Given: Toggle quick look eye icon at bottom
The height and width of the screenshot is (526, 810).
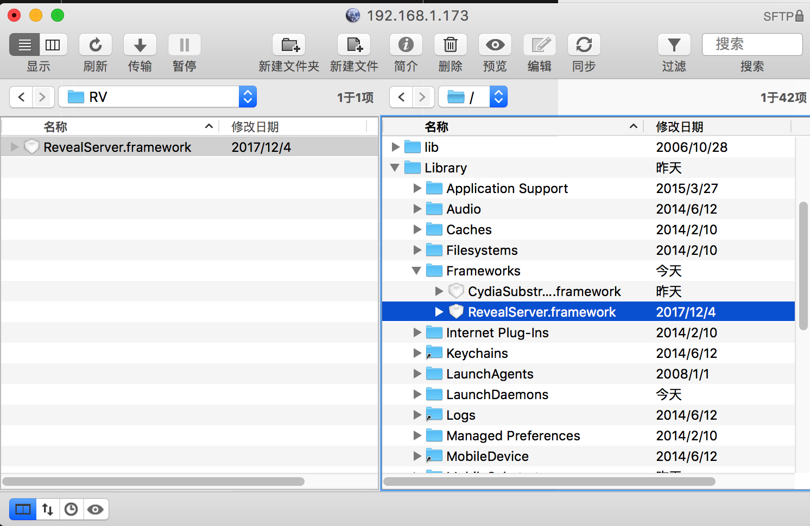Looking at the screenshot, I should (x=96, y=509).
